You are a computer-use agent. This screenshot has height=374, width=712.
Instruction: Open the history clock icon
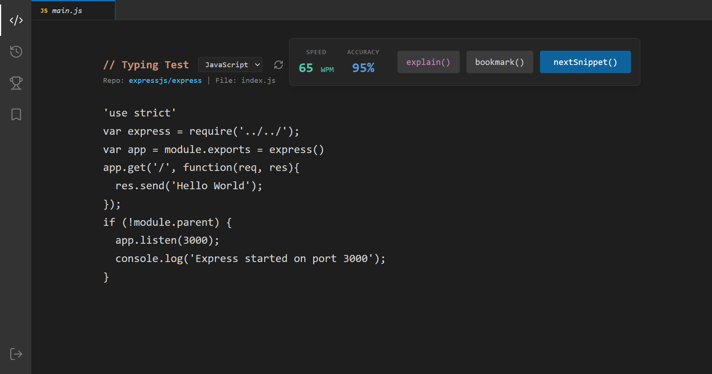click(x=16, y=52)
